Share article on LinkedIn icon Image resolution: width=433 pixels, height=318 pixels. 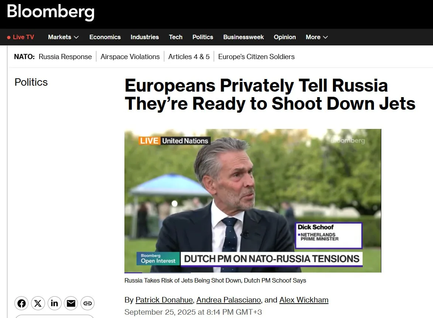point(55,303)
